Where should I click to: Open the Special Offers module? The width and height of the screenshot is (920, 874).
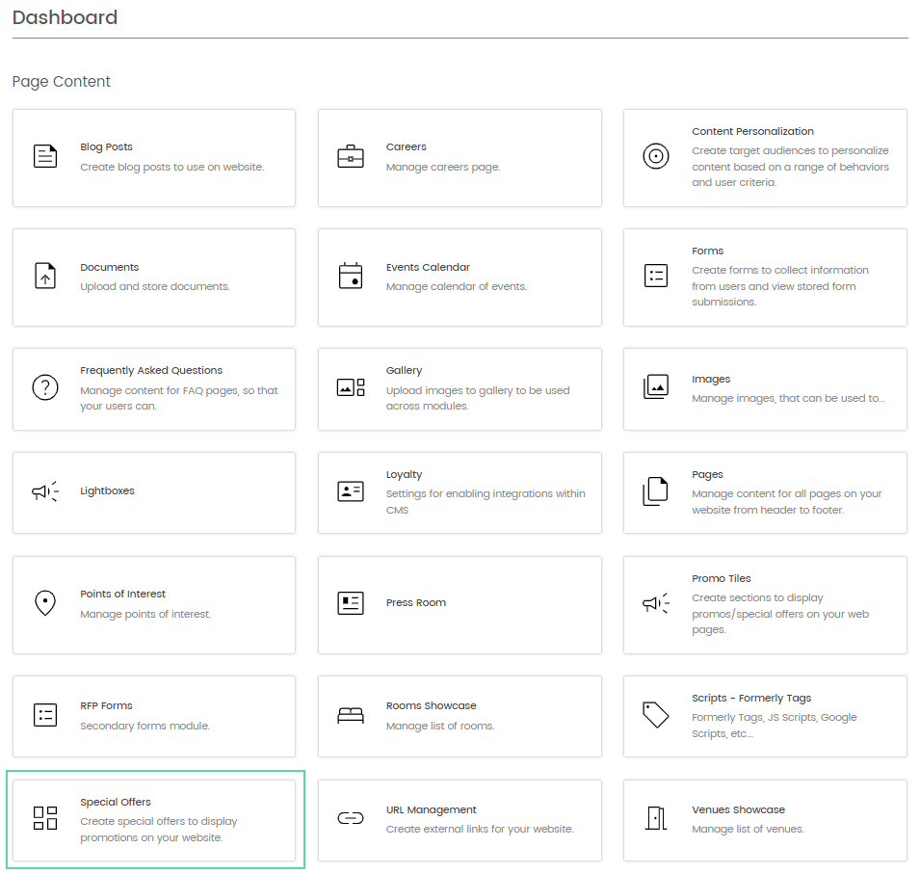154,820
